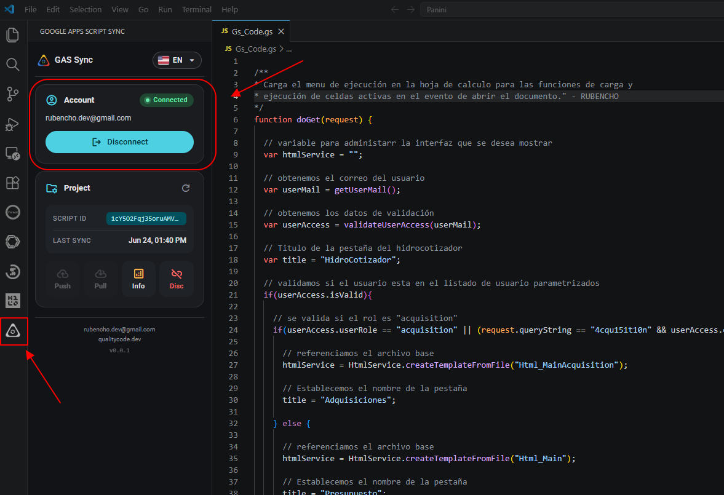Close the Gs_Code.gs tab
Viewport: 724px width, 495px height.
[x=280, y=31]
